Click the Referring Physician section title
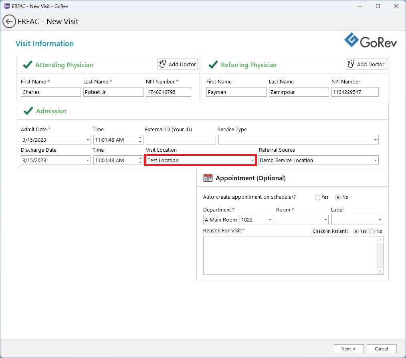406x358 pixels. (248, 65)
